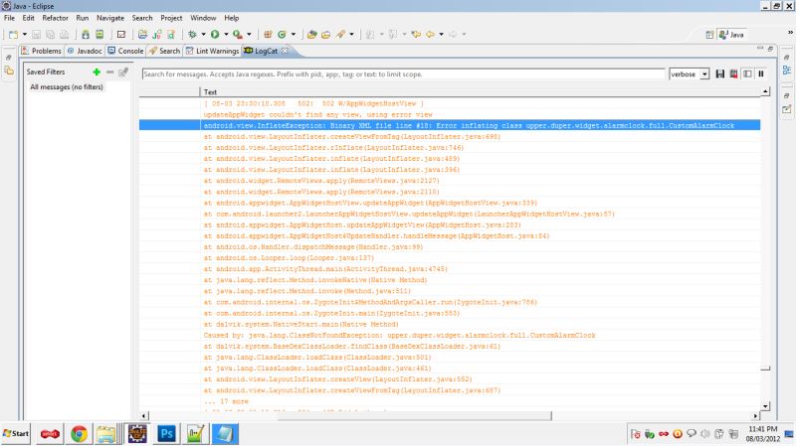Expand the External Tools dropdown arrow

[249, 35]
